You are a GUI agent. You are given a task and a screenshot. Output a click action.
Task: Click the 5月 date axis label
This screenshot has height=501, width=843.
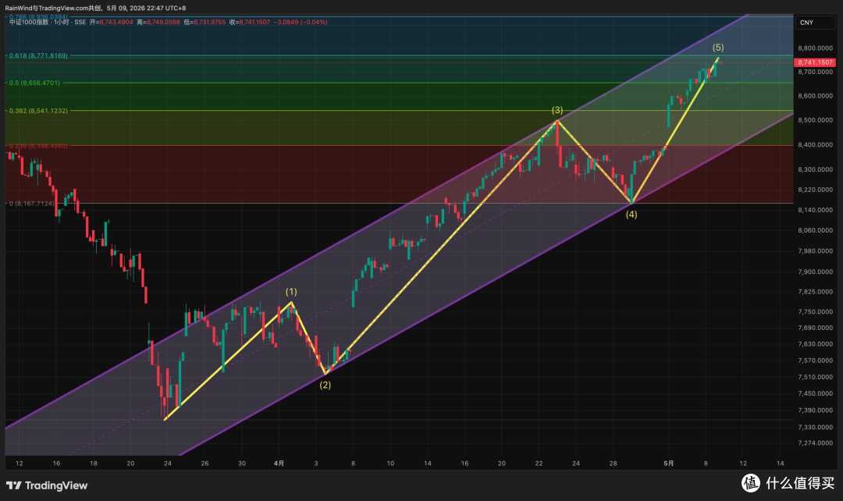point(669,464)
